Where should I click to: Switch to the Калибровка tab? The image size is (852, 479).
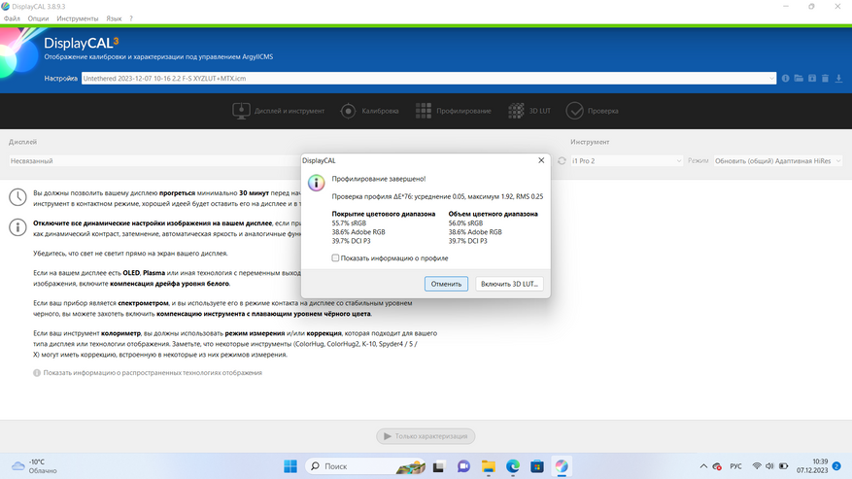369,111
